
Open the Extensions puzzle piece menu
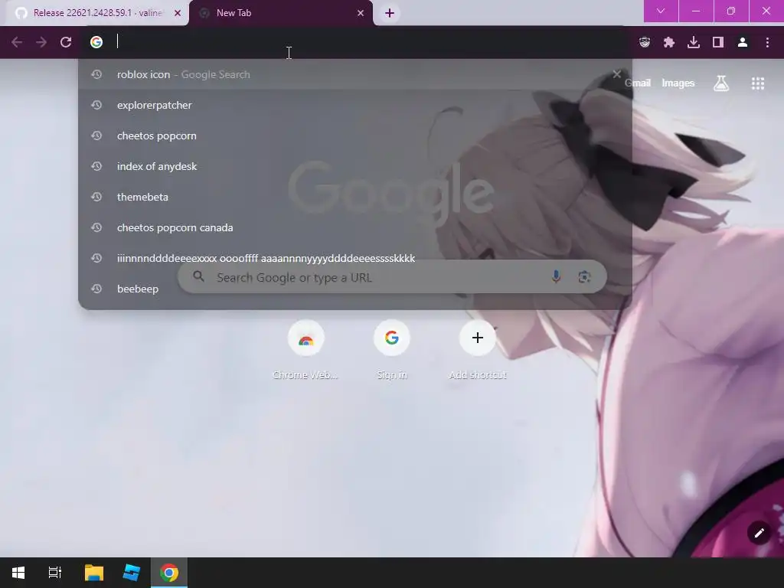pos(669,42)
